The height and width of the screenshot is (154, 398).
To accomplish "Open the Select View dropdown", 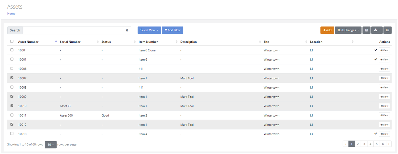I will click(x=149, y=30).
